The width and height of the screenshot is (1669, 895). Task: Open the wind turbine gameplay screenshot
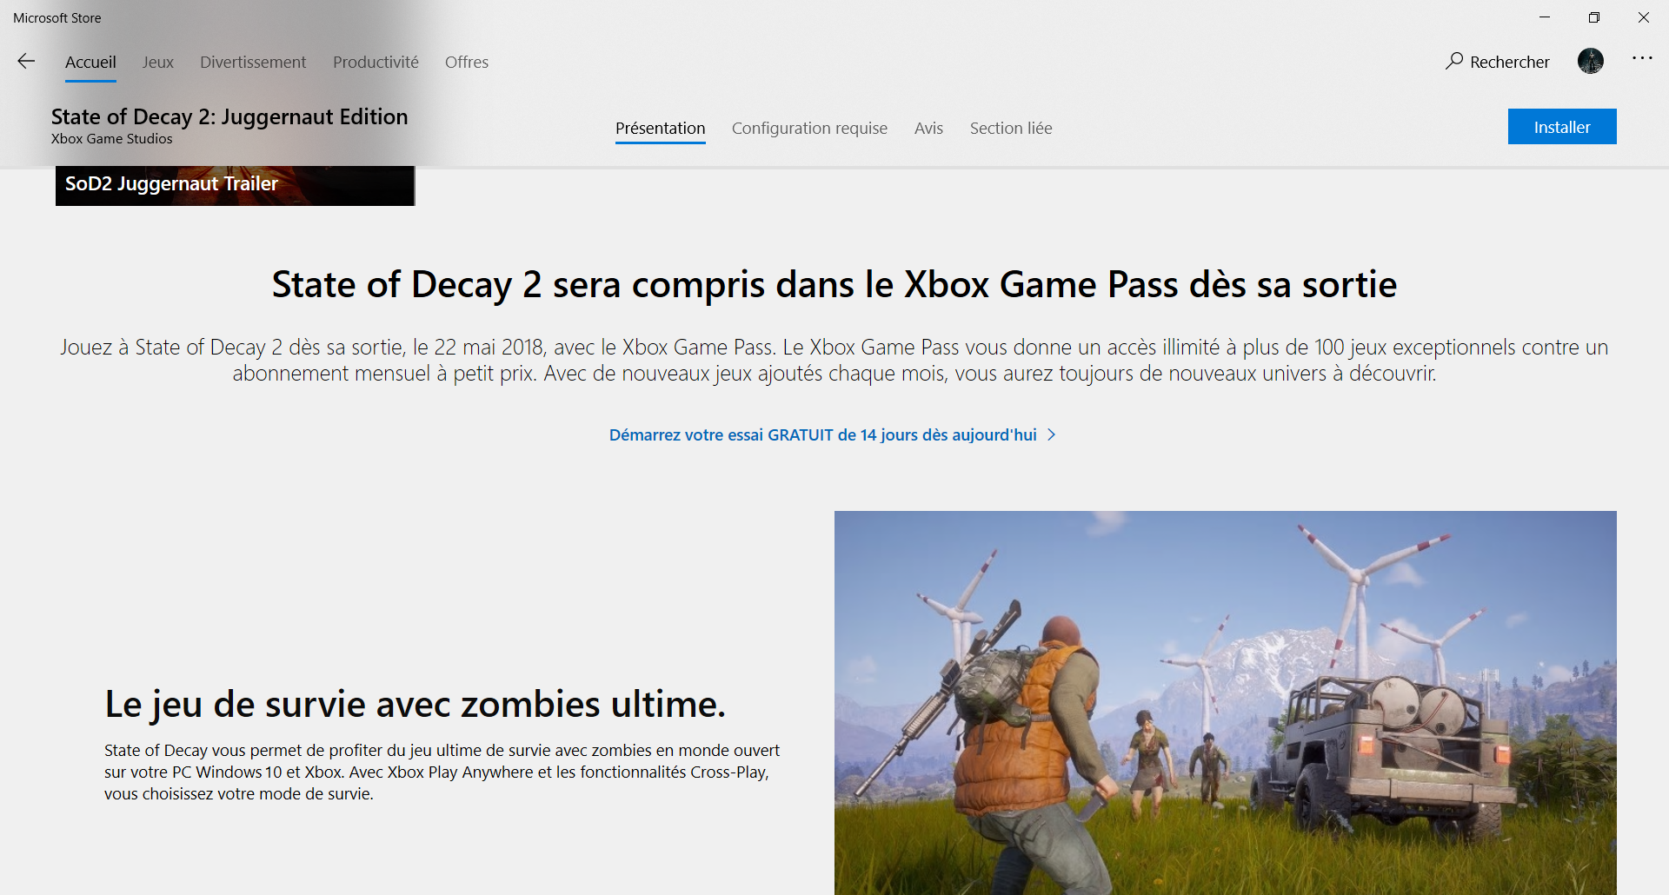1226,703
